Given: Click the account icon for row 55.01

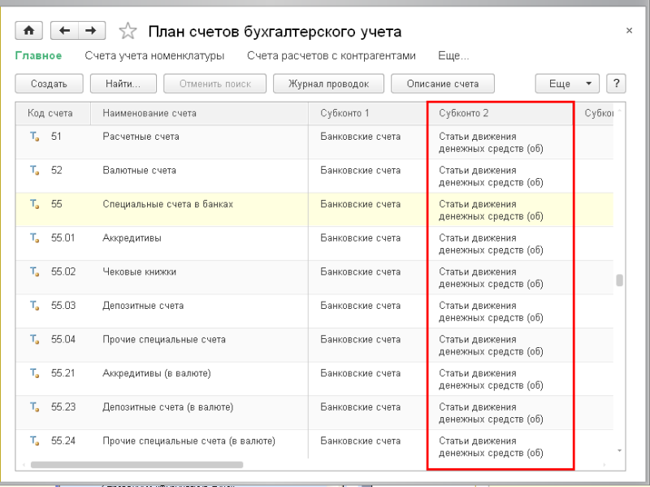Looking at the screenshot, I should point(35,238).
